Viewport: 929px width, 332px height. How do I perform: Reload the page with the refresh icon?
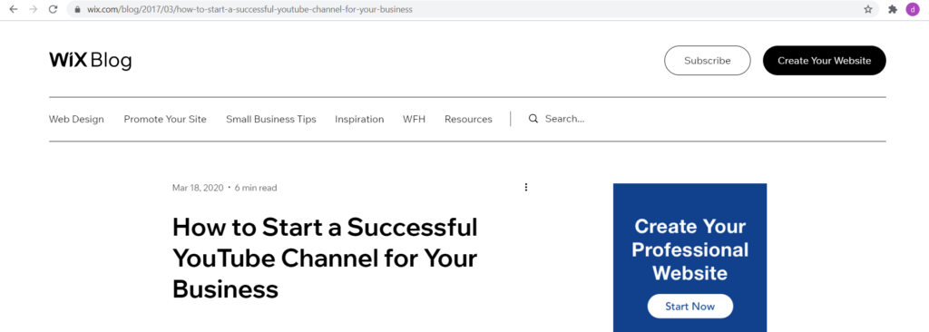(53, 9)
